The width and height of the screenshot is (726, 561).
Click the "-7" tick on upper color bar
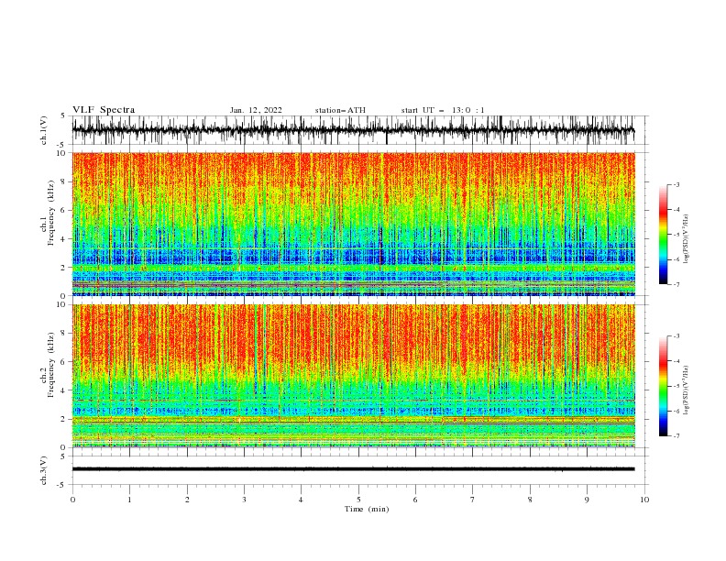[x=676, y=284]
